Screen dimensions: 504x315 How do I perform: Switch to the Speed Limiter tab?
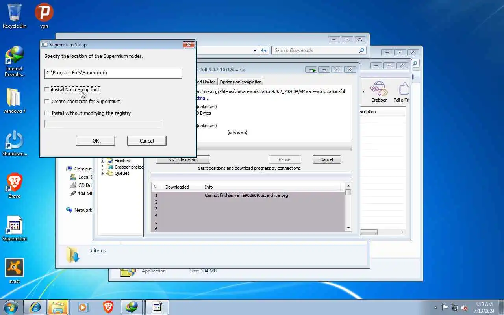click(206, 82)
